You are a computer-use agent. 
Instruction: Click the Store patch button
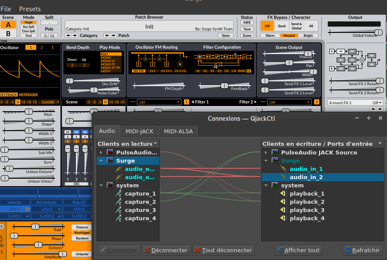[x=226, y=35]
